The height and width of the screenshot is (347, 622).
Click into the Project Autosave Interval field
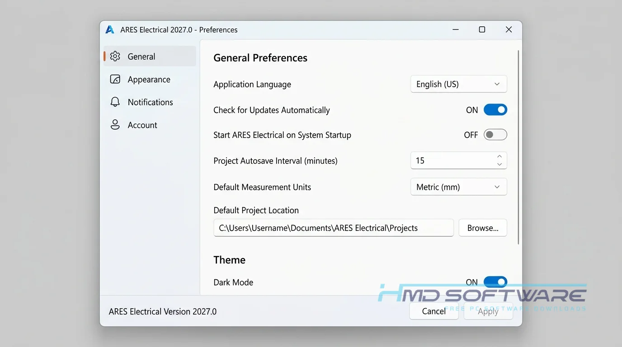[458, 160]
